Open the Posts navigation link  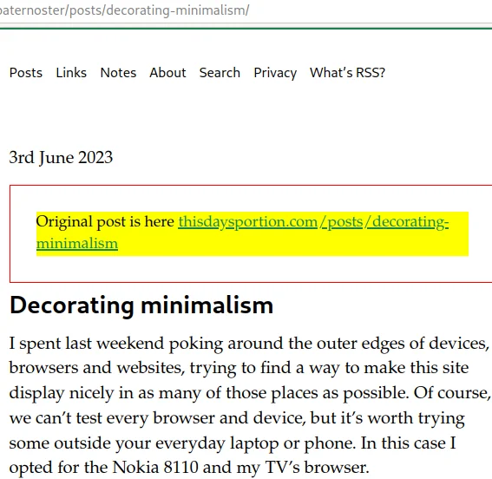(26, 73)
